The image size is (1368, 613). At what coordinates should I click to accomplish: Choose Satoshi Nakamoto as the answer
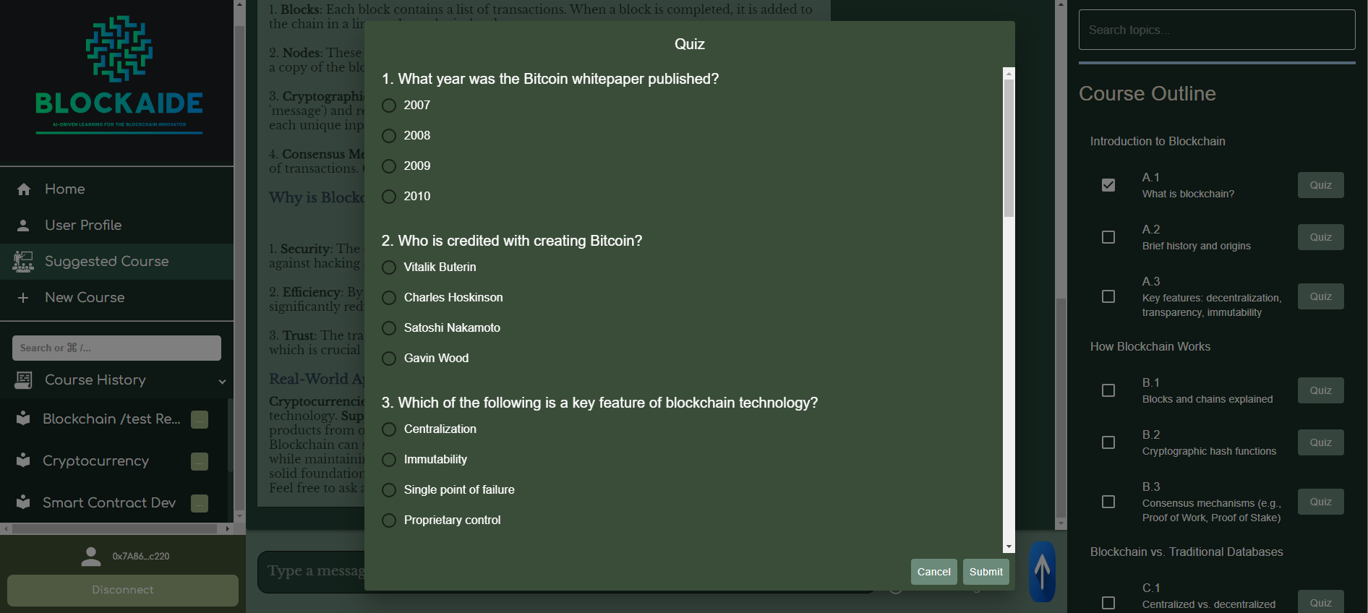pyautogui.click(x=389, y=328)
